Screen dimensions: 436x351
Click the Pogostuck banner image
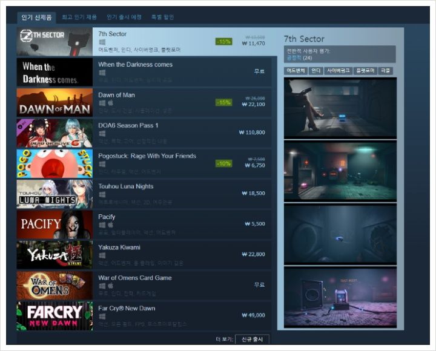coord(54,163)
